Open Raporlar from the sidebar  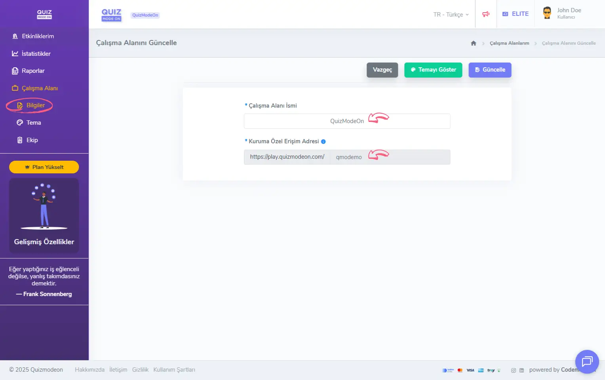click(x=33, y=71)
